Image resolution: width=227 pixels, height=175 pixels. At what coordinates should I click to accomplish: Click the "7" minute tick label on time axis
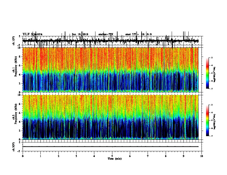(x=148, y=156)
